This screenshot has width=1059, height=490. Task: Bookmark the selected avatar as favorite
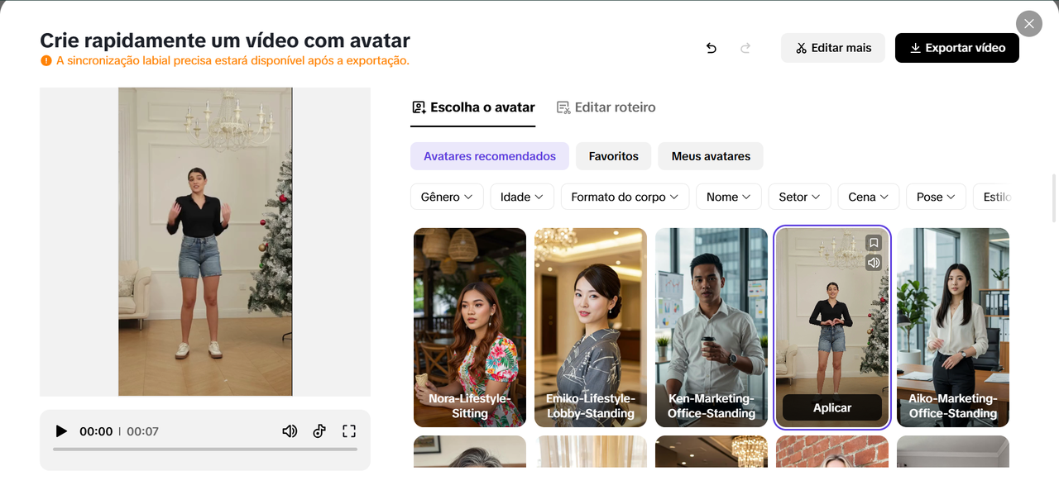point(874,243)
